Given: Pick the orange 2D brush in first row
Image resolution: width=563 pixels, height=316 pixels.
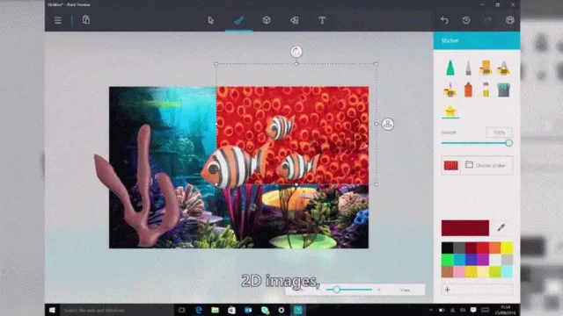Looking at the screenshot, I should coord(486,68).
